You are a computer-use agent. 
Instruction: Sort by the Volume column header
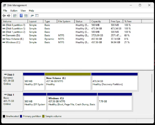(x=15, y=21)
